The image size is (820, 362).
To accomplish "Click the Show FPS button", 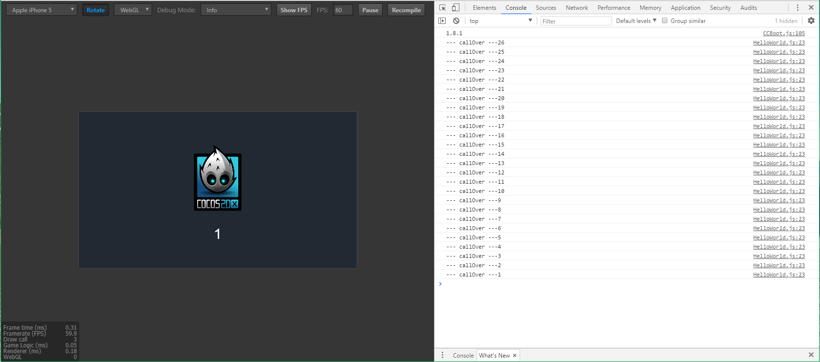I will click(x=294, y=10).
